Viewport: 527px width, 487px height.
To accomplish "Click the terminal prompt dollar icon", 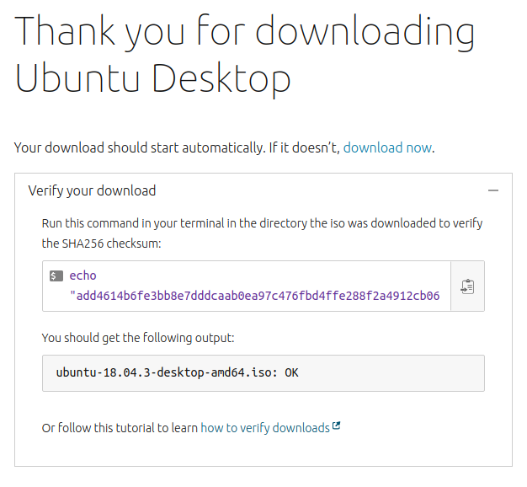I will 56,276.
